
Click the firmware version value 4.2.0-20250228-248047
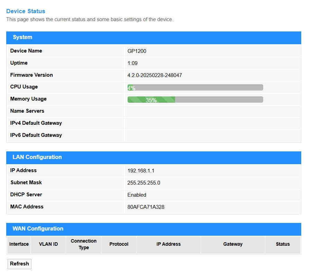click(x=155, y=75)
